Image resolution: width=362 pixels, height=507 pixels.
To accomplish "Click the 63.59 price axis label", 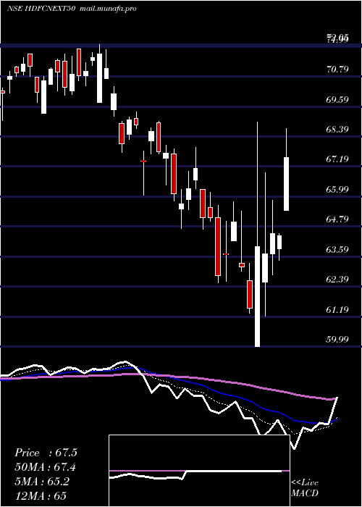I will 337,249.
